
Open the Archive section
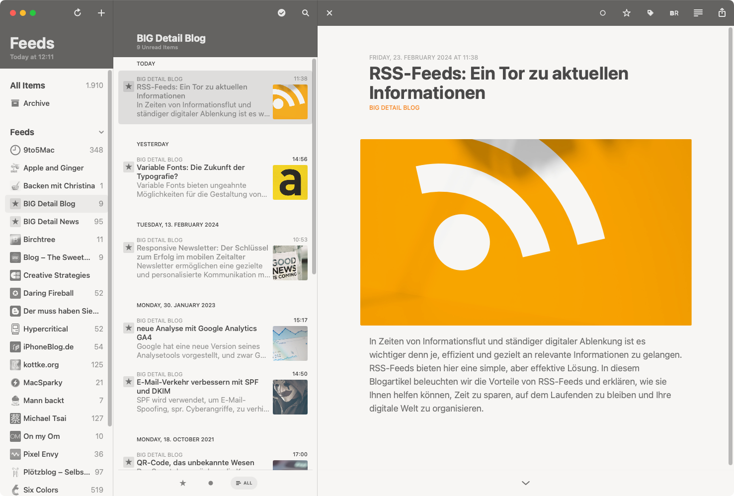(x=36, y=103)
